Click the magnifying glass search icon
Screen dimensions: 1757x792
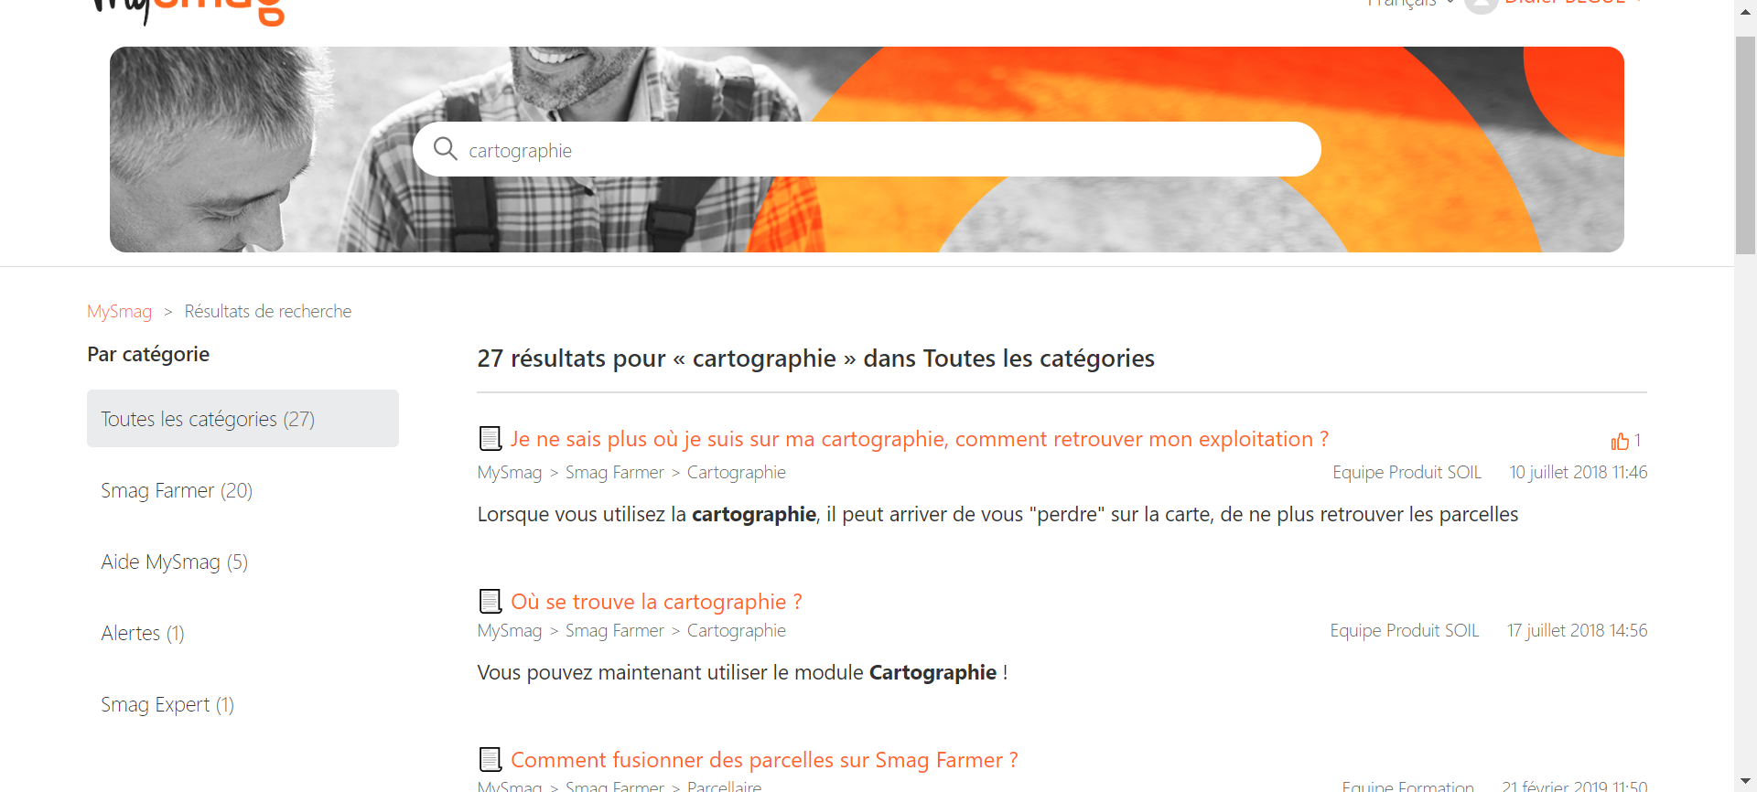(x=445, y=149)
